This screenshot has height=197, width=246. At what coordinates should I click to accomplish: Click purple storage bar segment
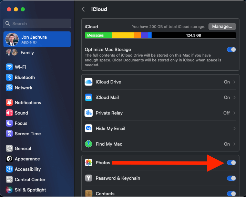tap(145, 35)
